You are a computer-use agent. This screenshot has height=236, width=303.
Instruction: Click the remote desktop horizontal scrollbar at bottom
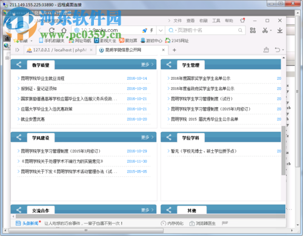[86, 230]
